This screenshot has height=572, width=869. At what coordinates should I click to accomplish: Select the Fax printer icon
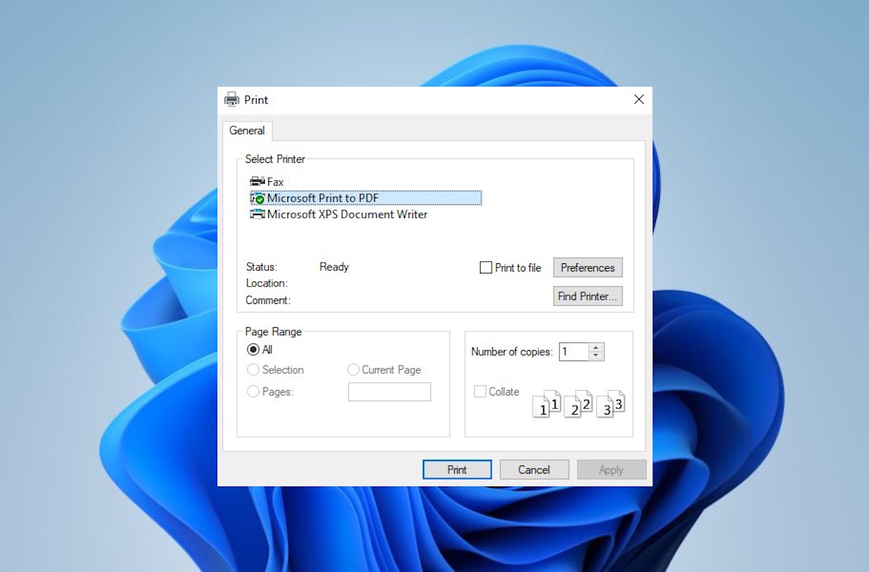257,182
